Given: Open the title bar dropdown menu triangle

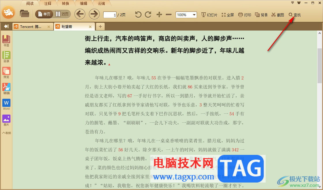Looking at the screenshot, I should (x=292, y=3).
